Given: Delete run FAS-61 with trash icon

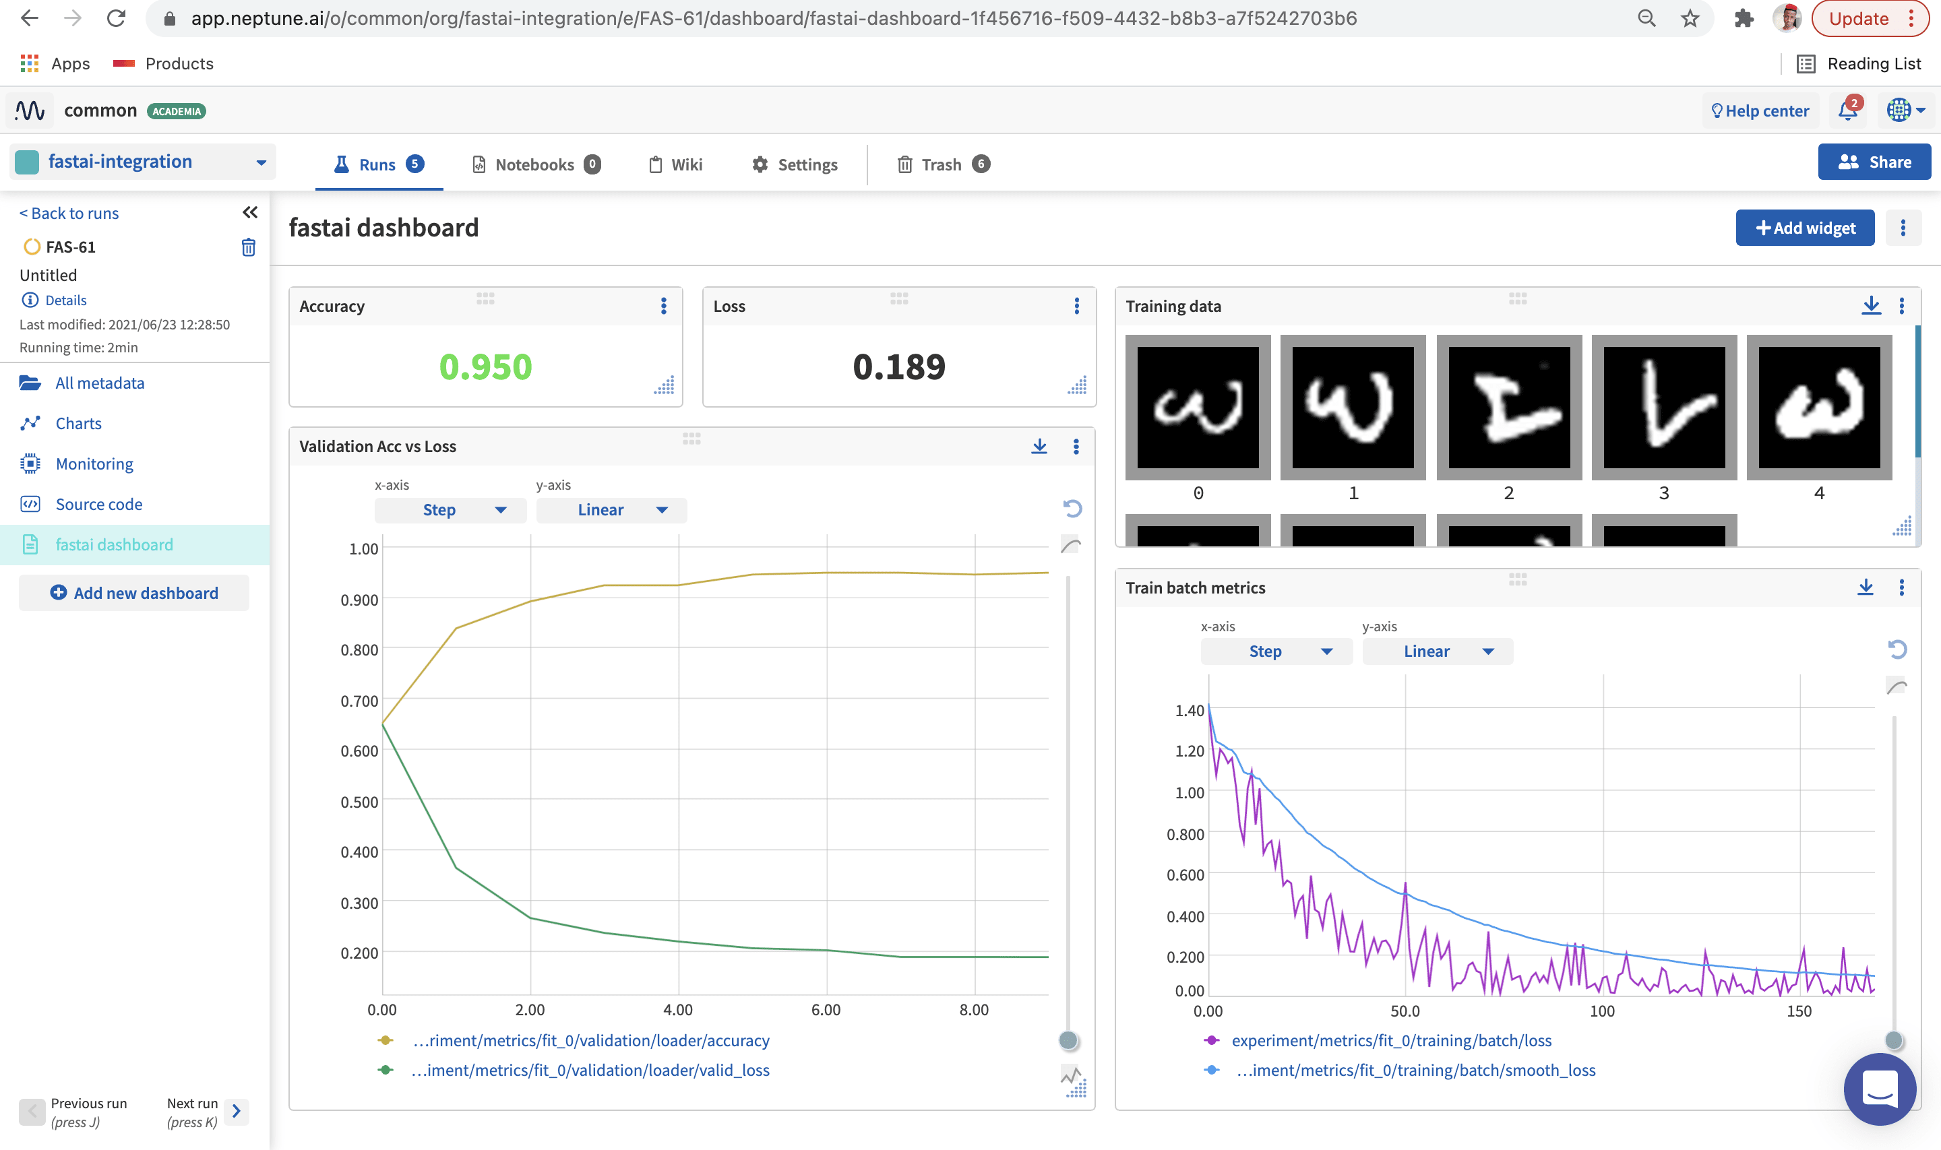Looking at the screenshot, I should (248, 247).
